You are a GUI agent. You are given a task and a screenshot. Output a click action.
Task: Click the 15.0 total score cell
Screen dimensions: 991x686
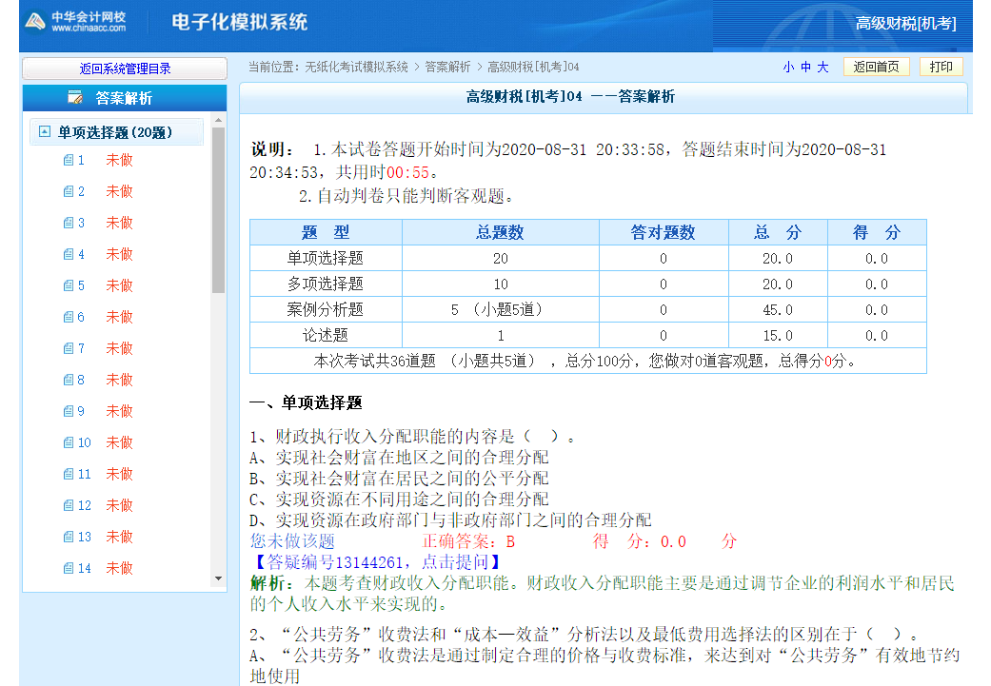778,336
